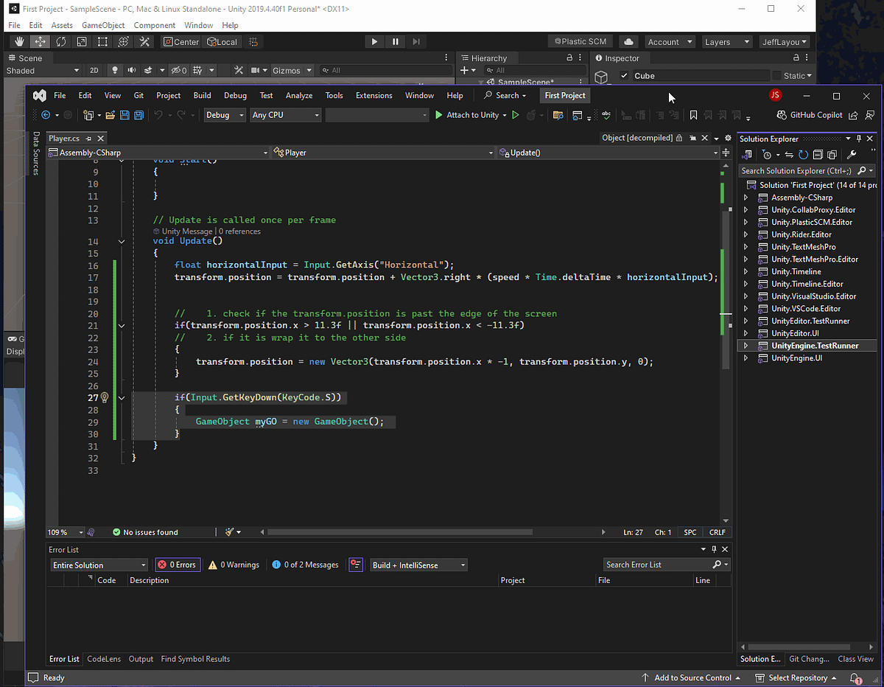The image size is (884, 687).
Task: Toggle 2D mode in the Scene view
Action: (x=94, y=71)
